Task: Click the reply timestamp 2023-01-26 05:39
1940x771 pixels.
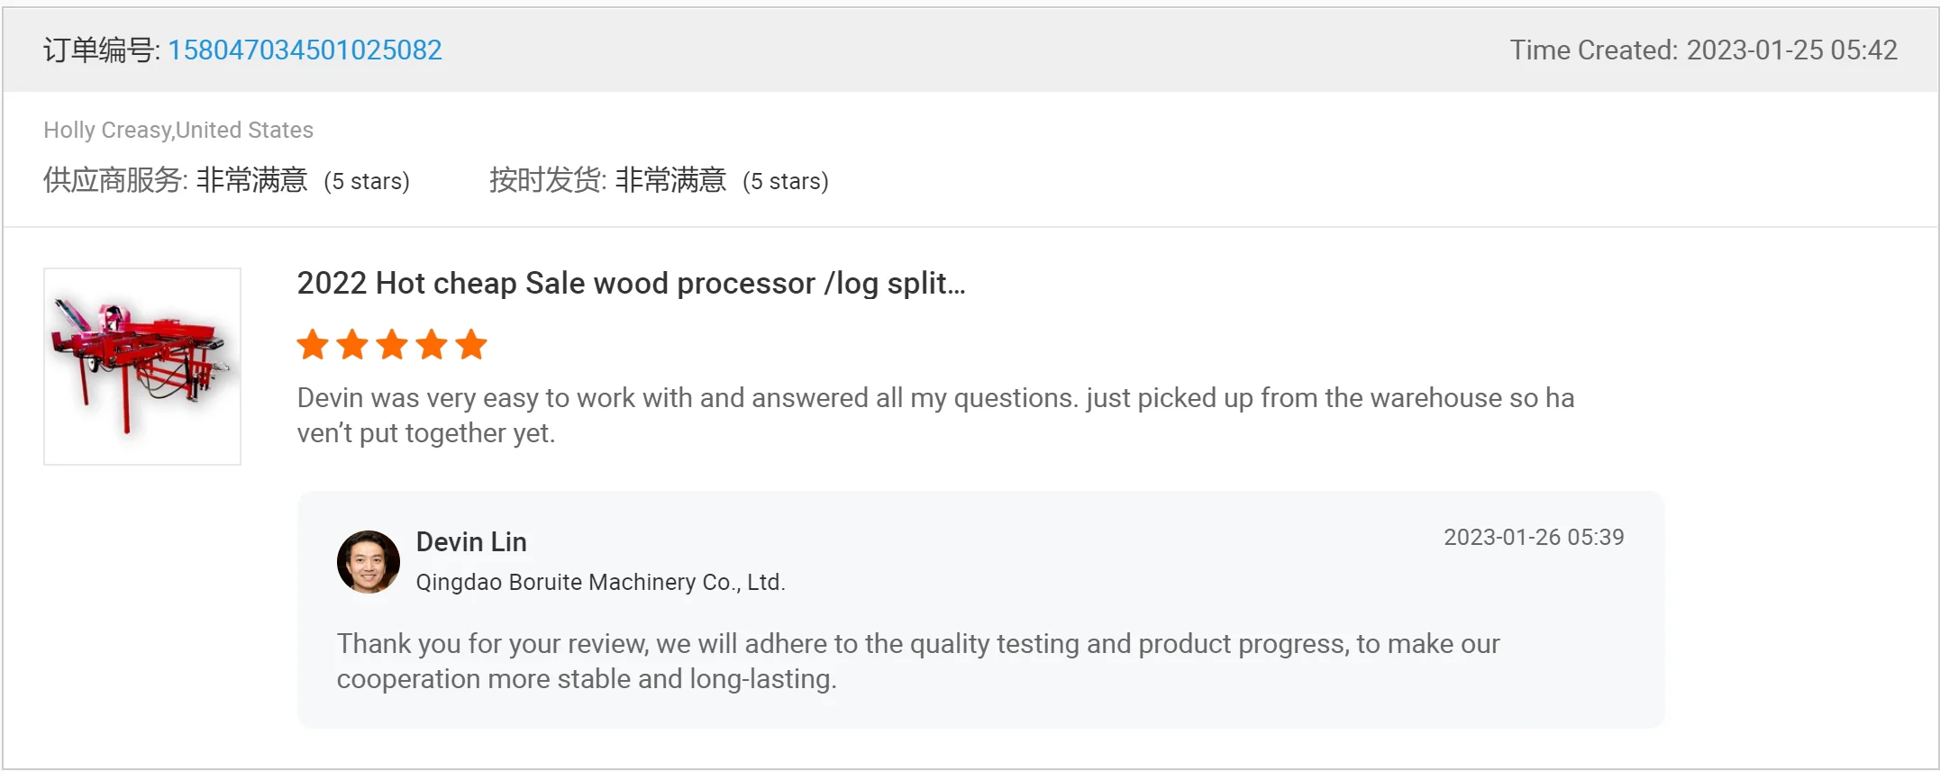Action: click(x=1534, y=538)
